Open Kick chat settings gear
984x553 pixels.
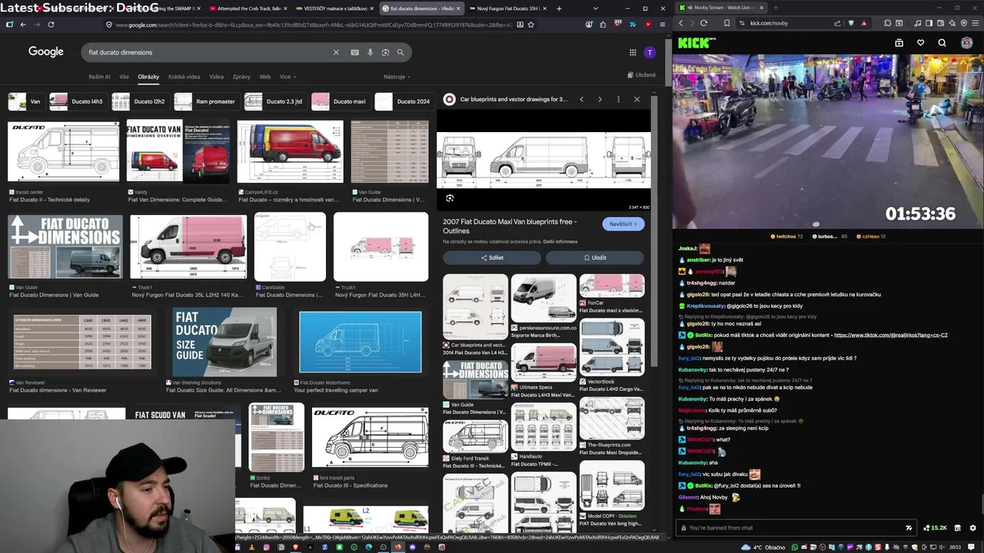point(972,528)
